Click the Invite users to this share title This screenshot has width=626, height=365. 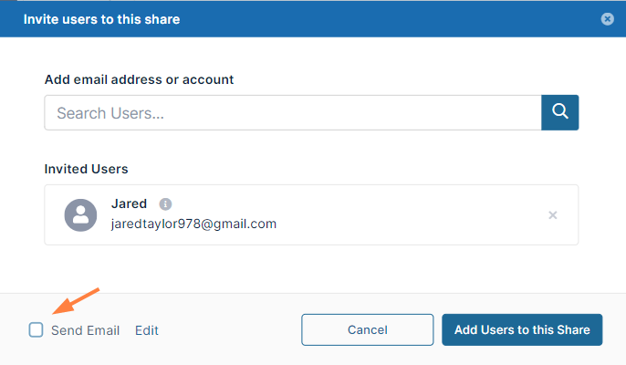point(101,19)
